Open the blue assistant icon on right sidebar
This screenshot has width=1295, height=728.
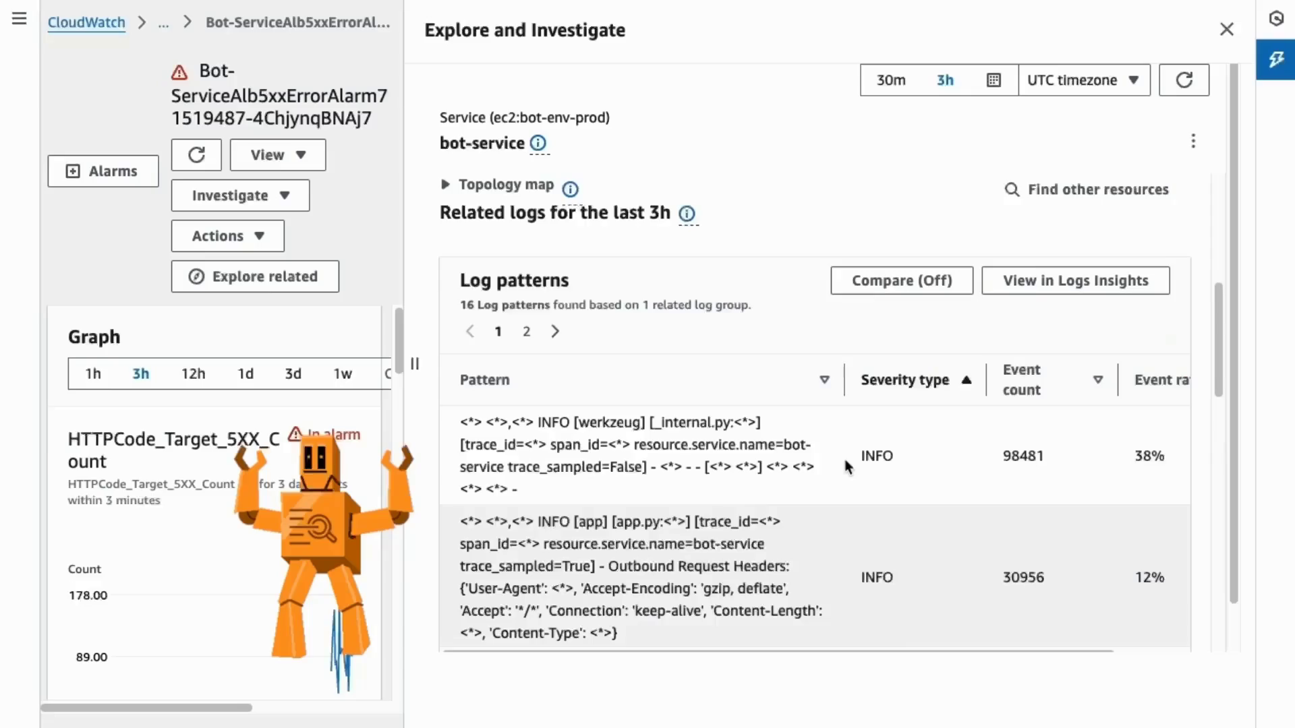1275,60
